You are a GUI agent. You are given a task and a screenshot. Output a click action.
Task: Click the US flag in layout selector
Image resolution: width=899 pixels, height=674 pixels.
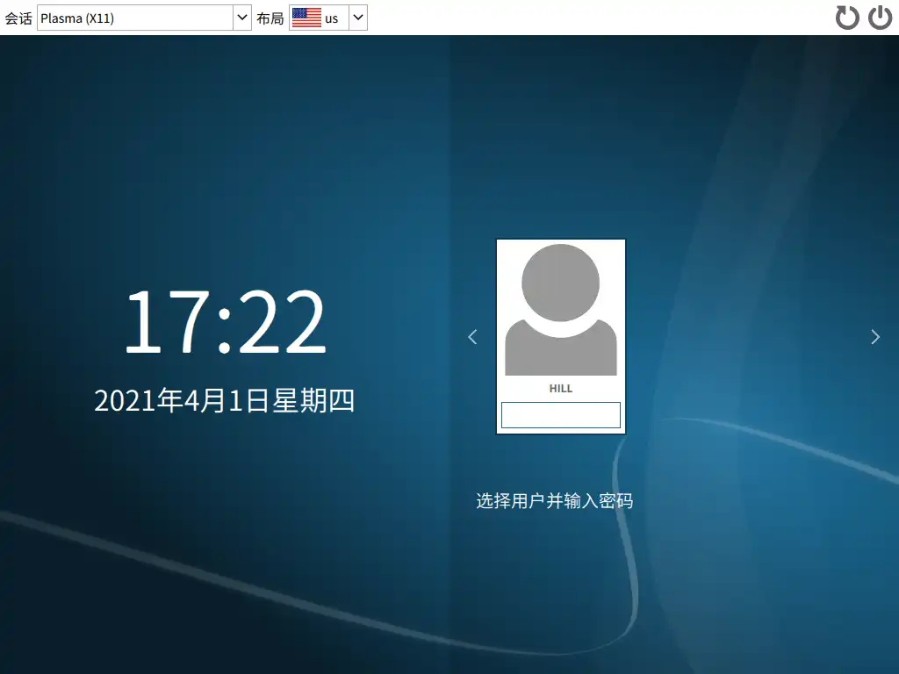[x=306, y=18]
